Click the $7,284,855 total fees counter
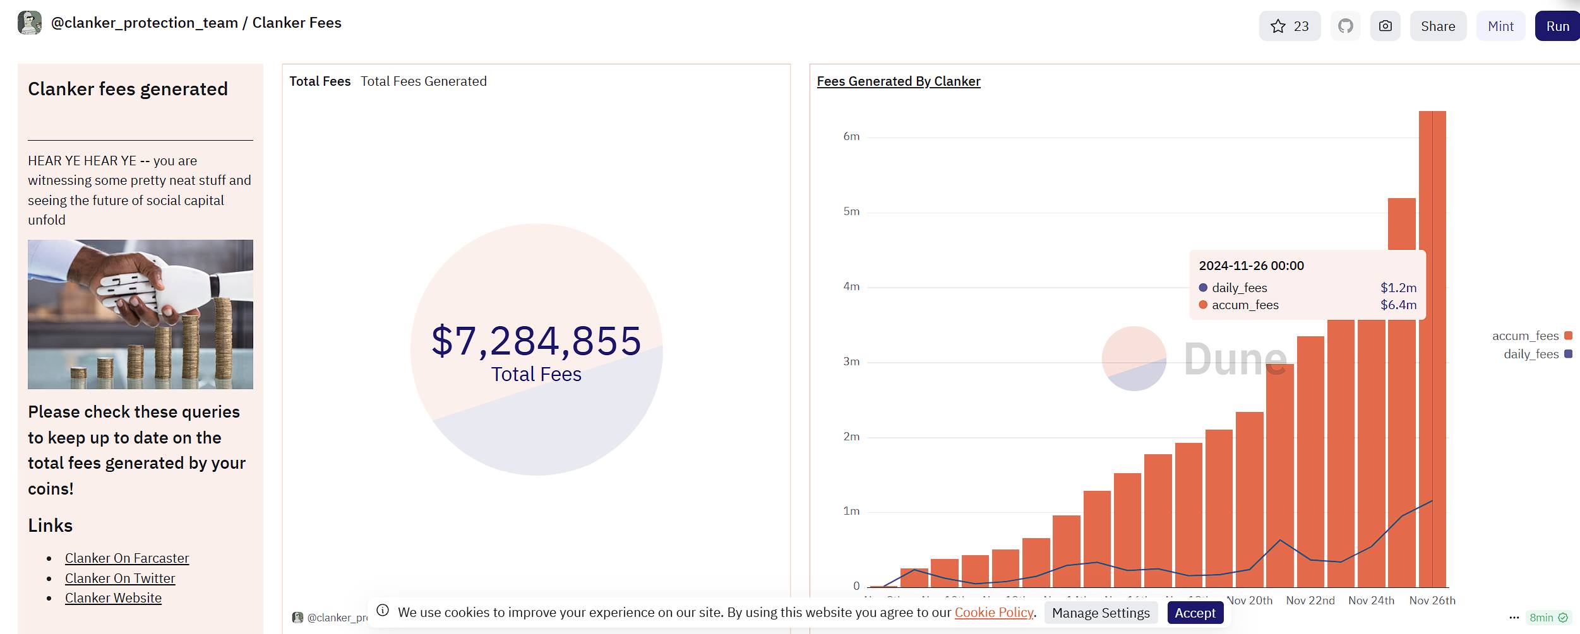Viewport: 1580px width, 634px height. point(536,341)
